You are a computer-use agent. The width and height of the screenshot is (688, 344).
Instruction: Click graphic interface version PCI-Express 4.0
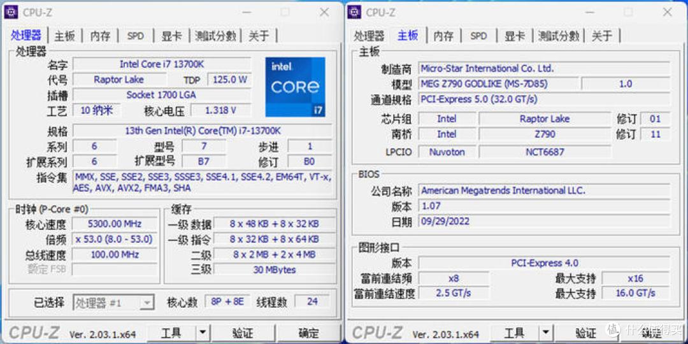(544, 263)
